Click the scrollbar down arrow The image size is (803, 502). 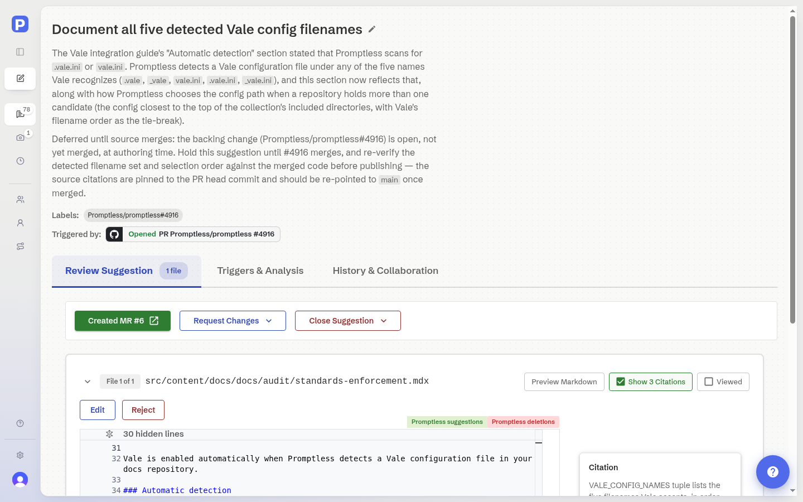coord(792,491)
